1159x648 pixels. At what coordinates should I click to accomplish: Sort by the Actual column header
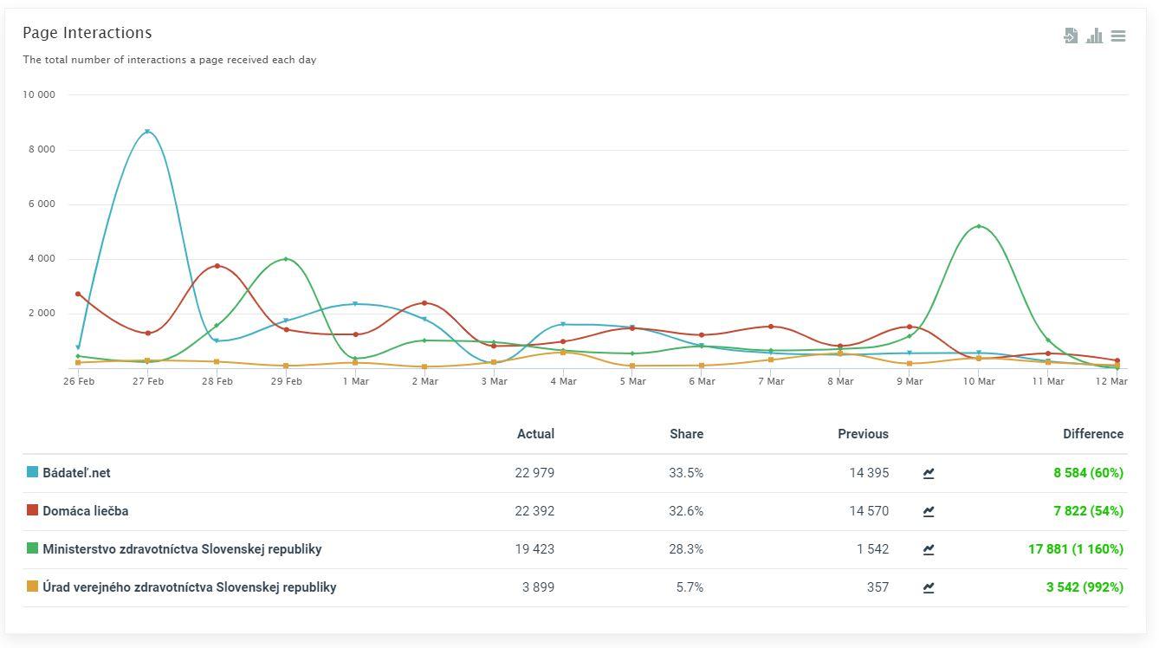click(535, 434)
